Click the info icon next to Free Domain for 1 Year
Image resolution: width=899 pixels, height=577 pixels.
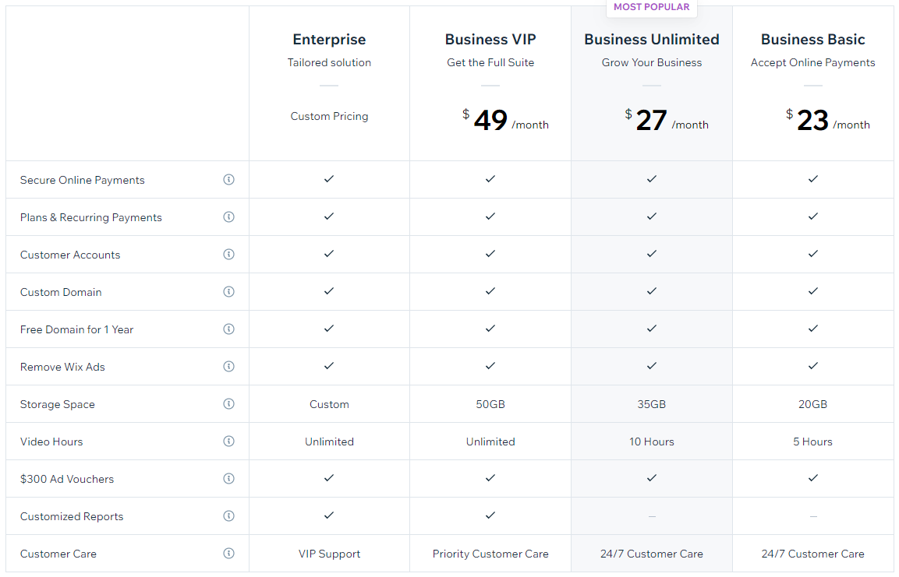pyautogui.click(x=228, y=329)
